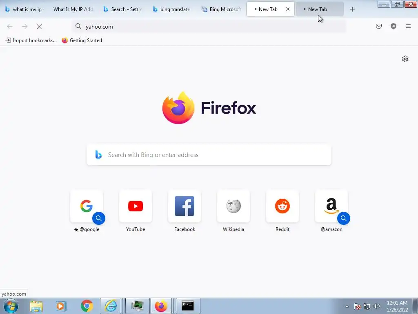Click Firefox taskbar button
This screenshot has height=314, width=418.
(x=161, y=306)
